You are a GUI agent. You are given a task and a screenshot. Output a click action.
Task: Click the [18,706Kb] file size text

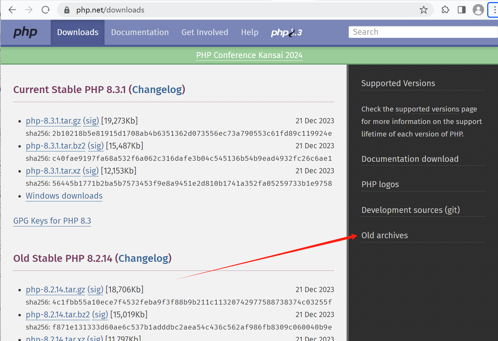coord(124,290)
